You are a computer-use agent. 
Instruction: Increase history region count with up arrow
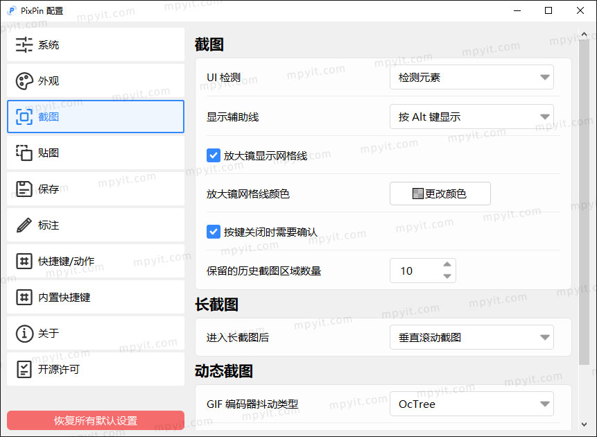447,264
